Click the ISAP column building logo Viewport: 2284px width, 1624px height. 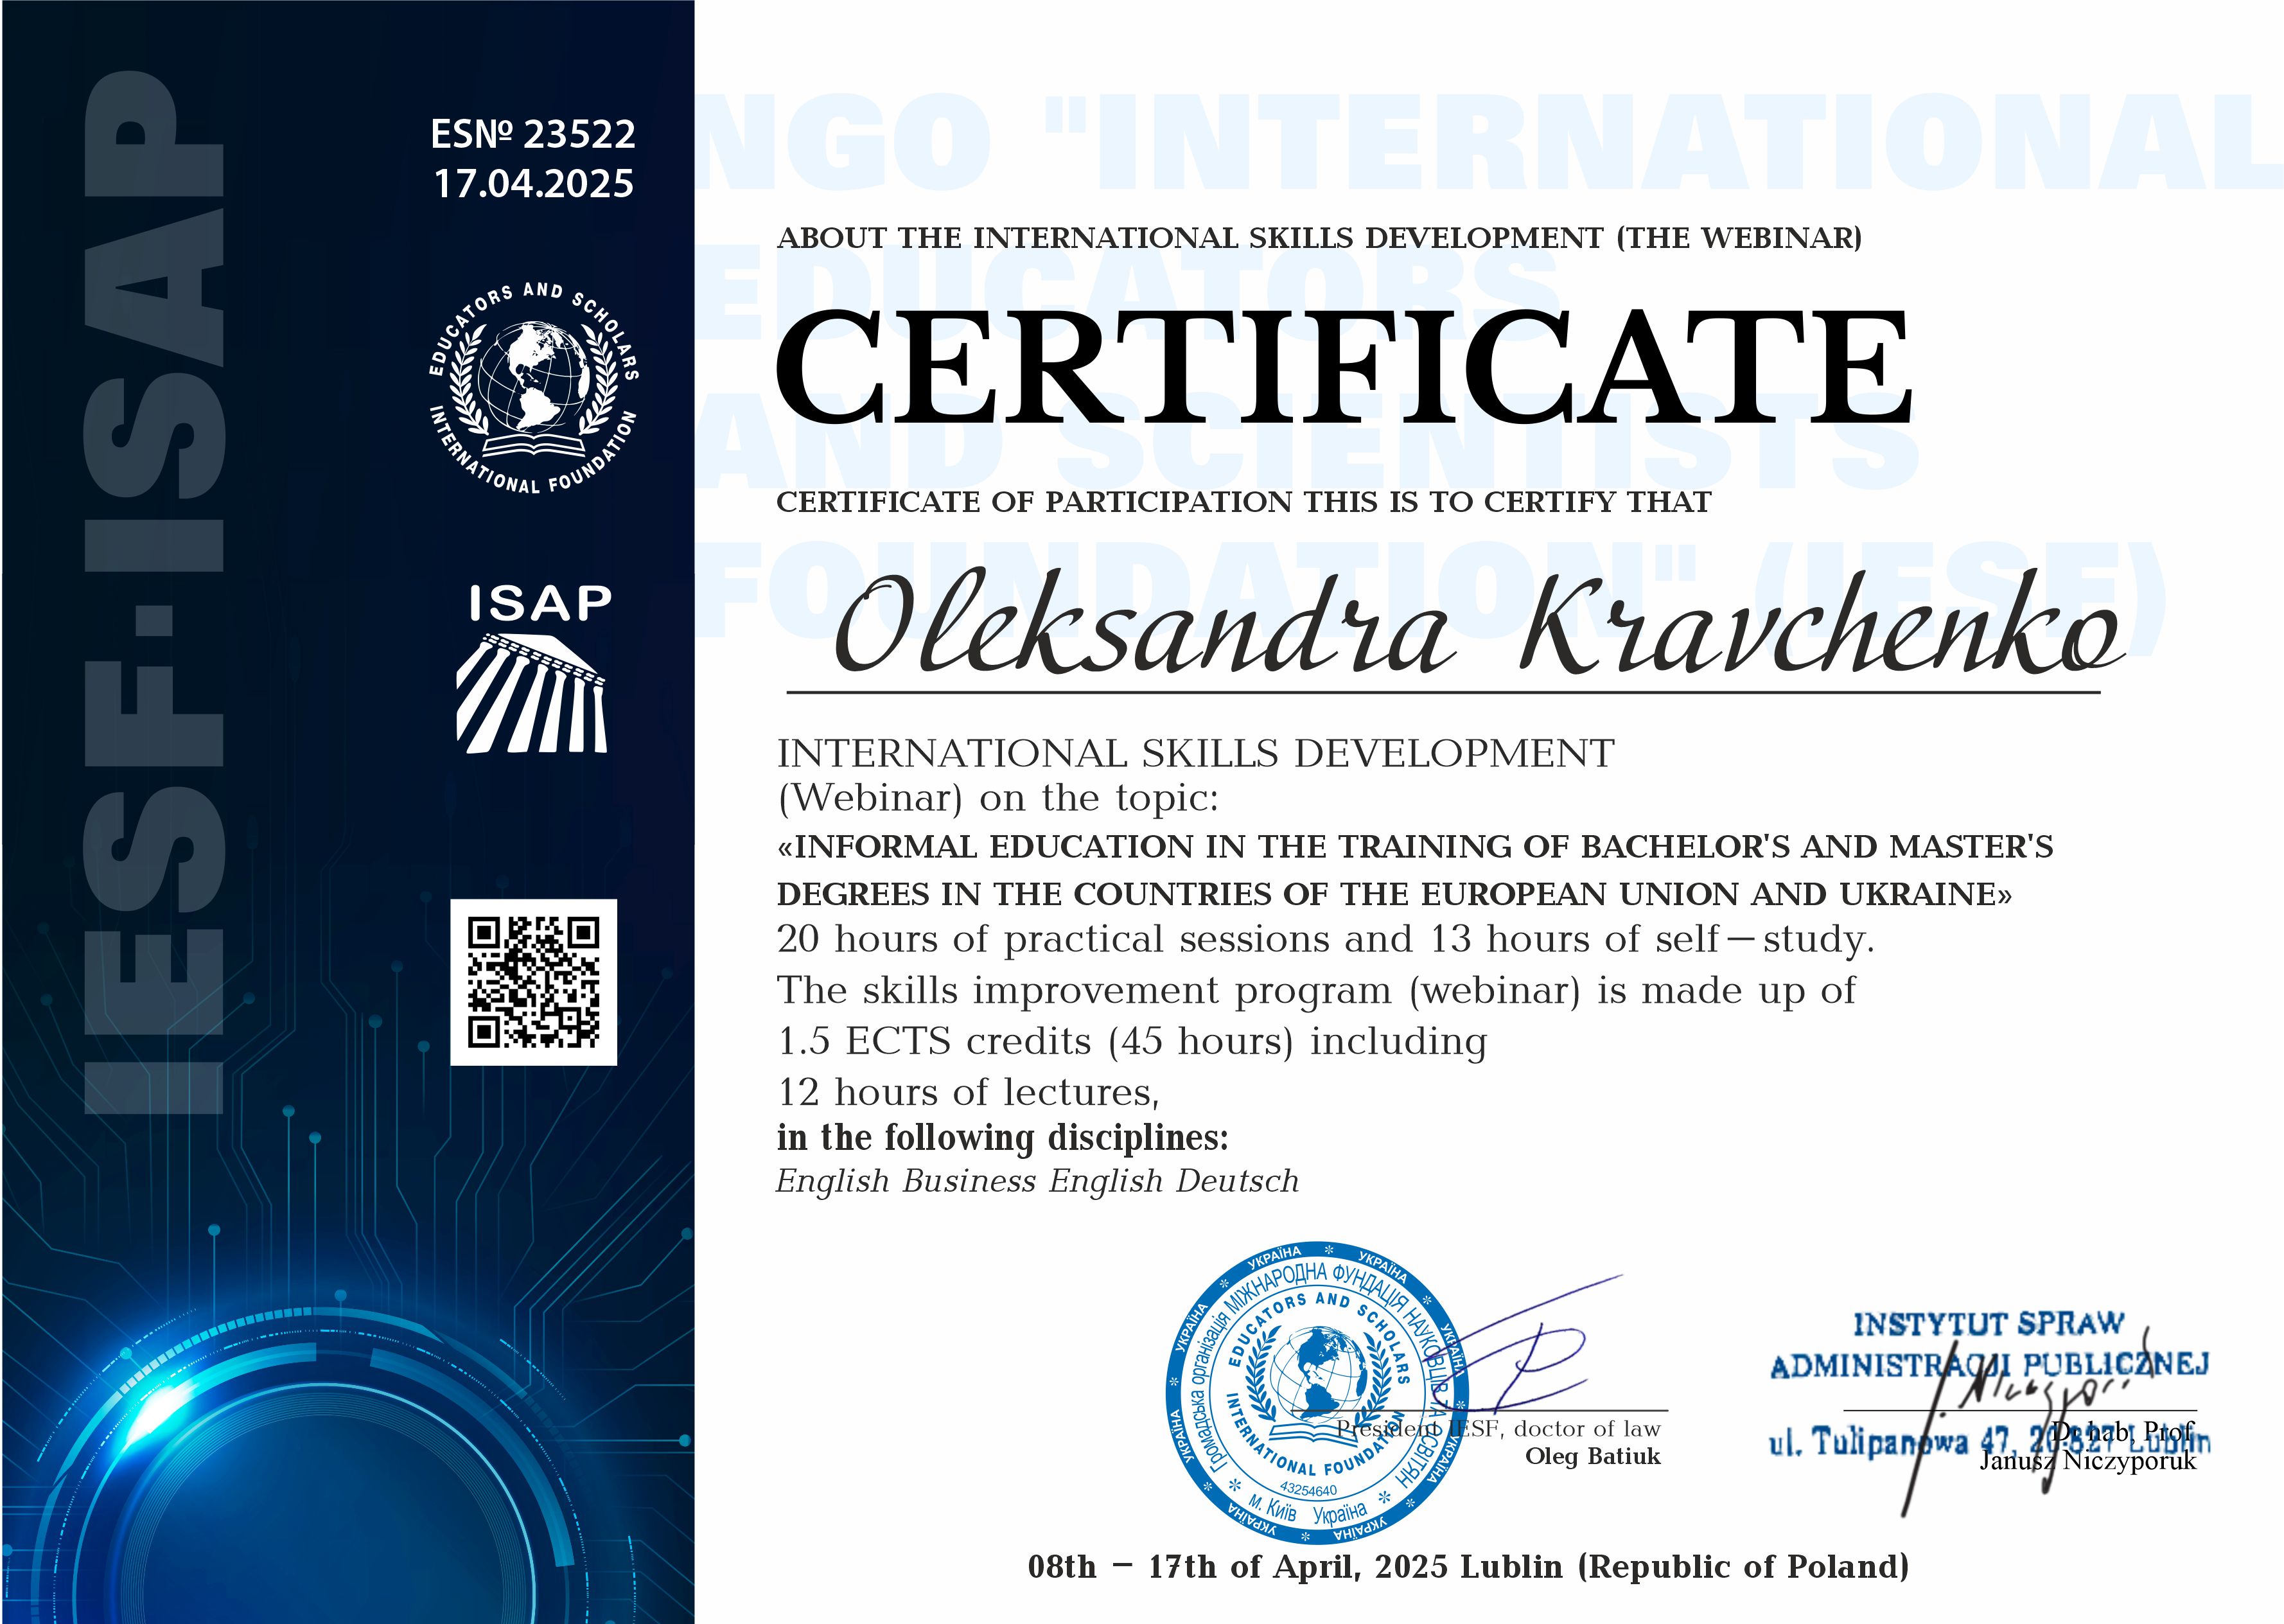[532, 693]
